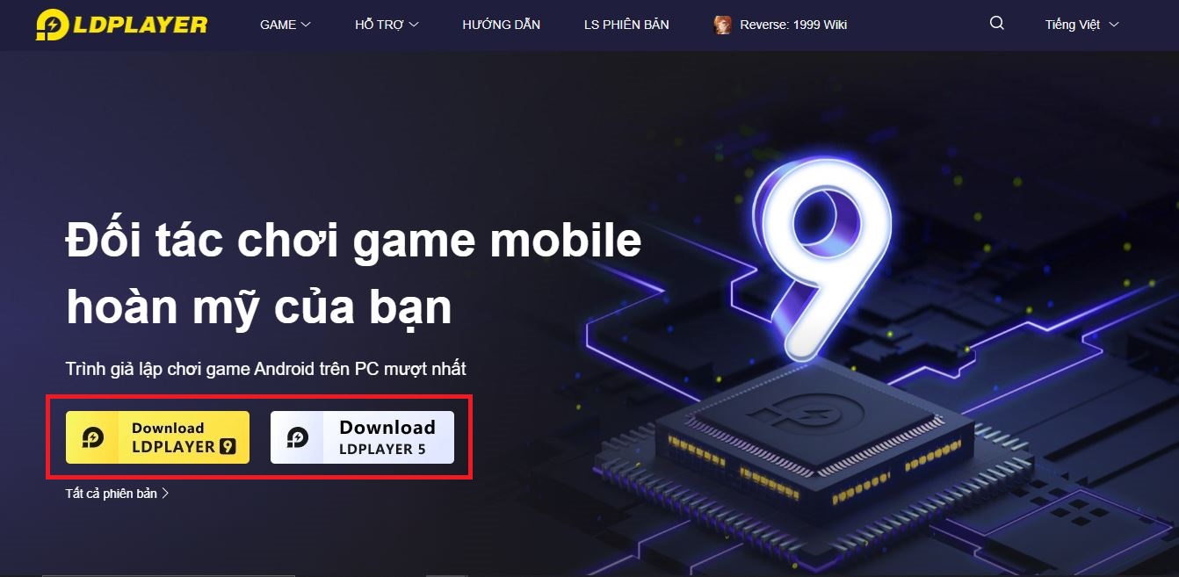Click the Download LDPLAYER 5 button
Screen dimensions: 1179x577
(x=362, y=437)
